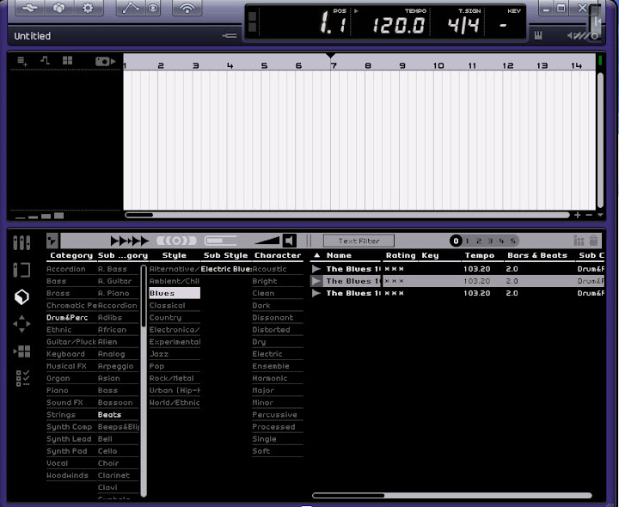Click the camera icon above the track list
The image size is (619, 507).
105,61
